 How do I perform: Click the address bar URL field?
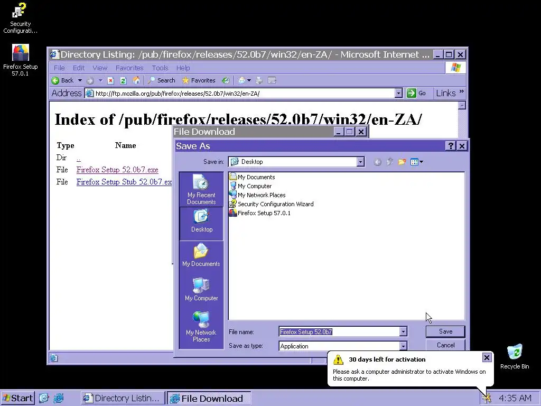click(x=240, y=93)
